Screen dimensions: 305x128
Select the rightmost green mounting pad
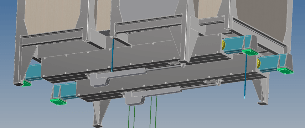point(285,70)
